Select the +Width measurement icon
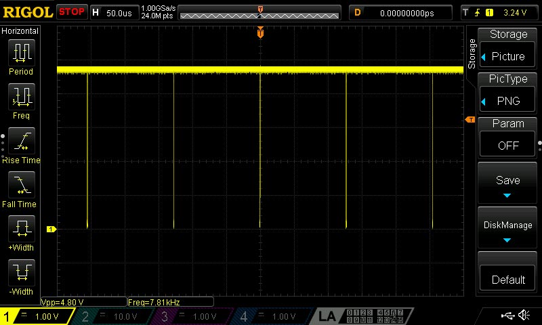The height and width of the screenshot is (325, 542). tap(22, 229)
